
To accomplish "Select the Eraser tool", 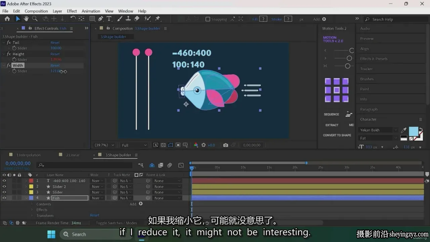I will 136,19.
